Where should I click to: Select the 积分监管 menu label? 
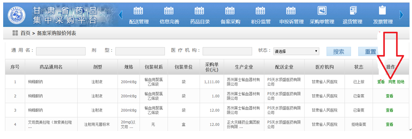[261, 22]
